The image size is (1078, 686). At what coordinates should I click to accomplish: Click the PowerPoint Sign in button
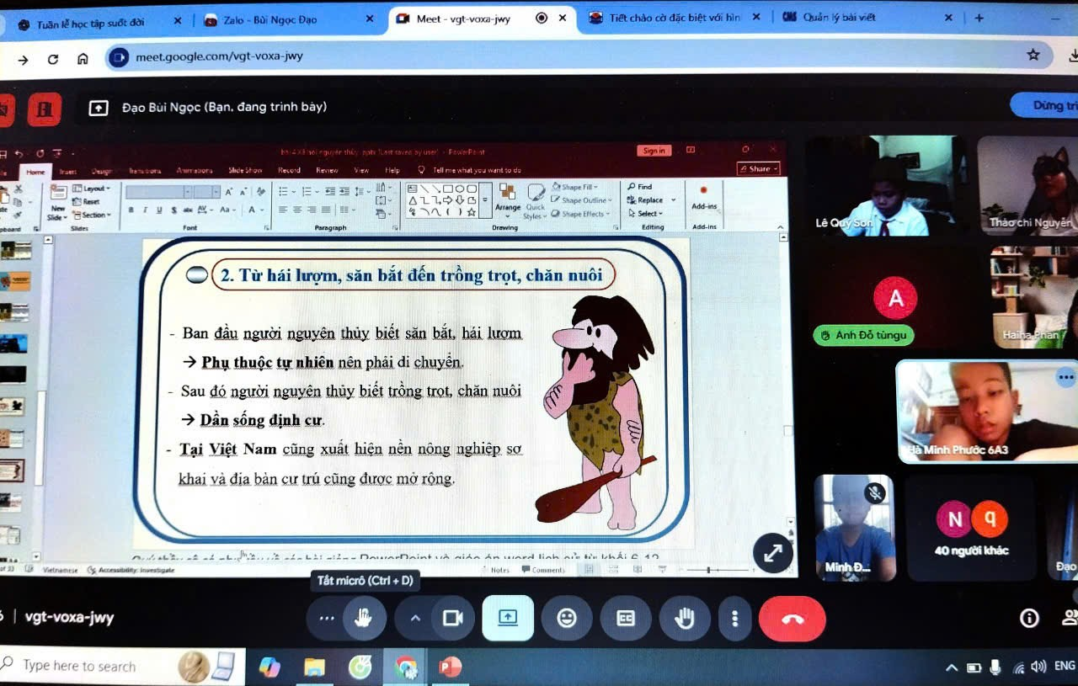(654, 152)
